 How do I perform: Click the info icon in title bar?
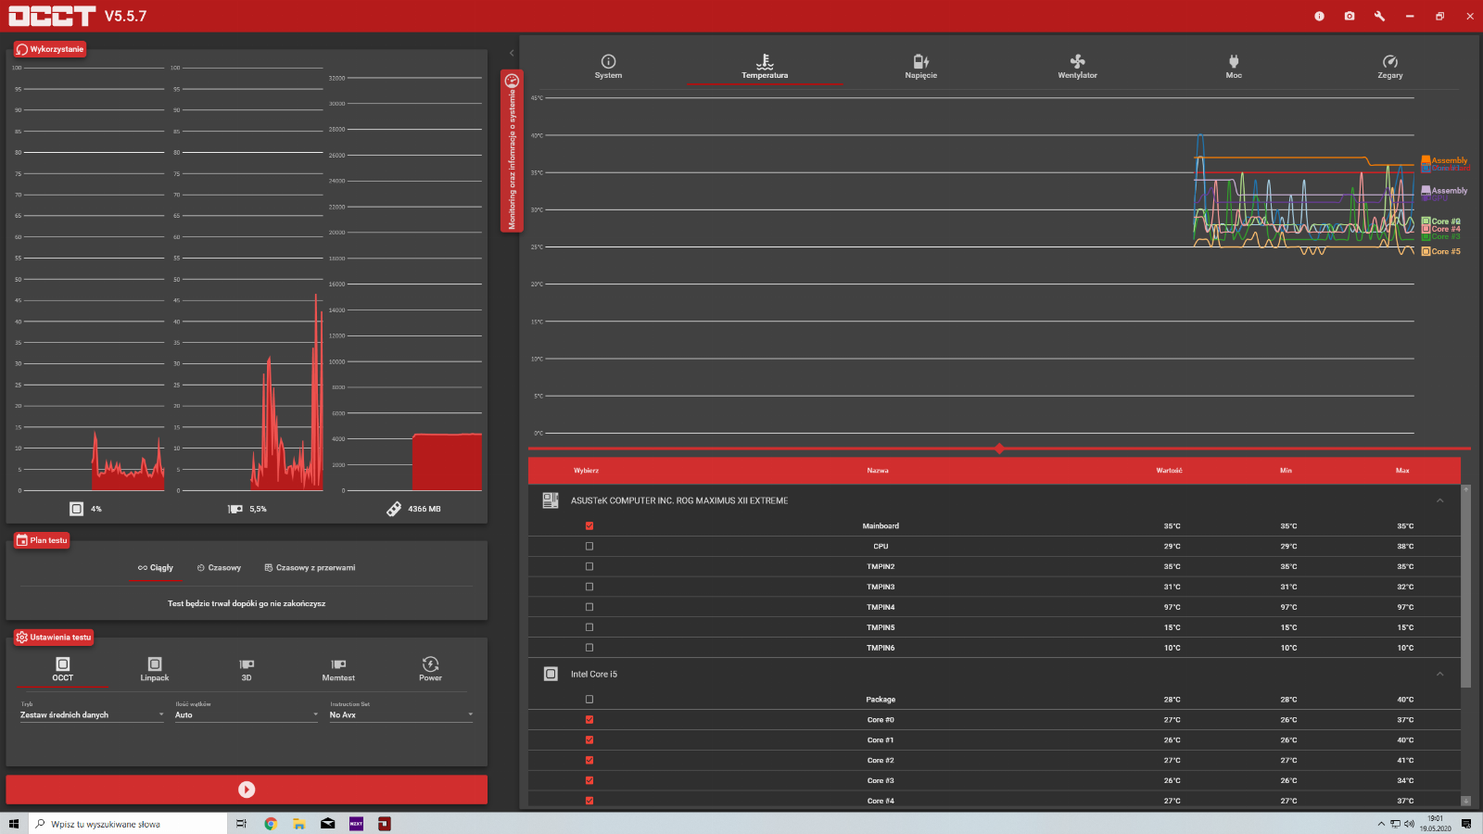pos(1319,16)
